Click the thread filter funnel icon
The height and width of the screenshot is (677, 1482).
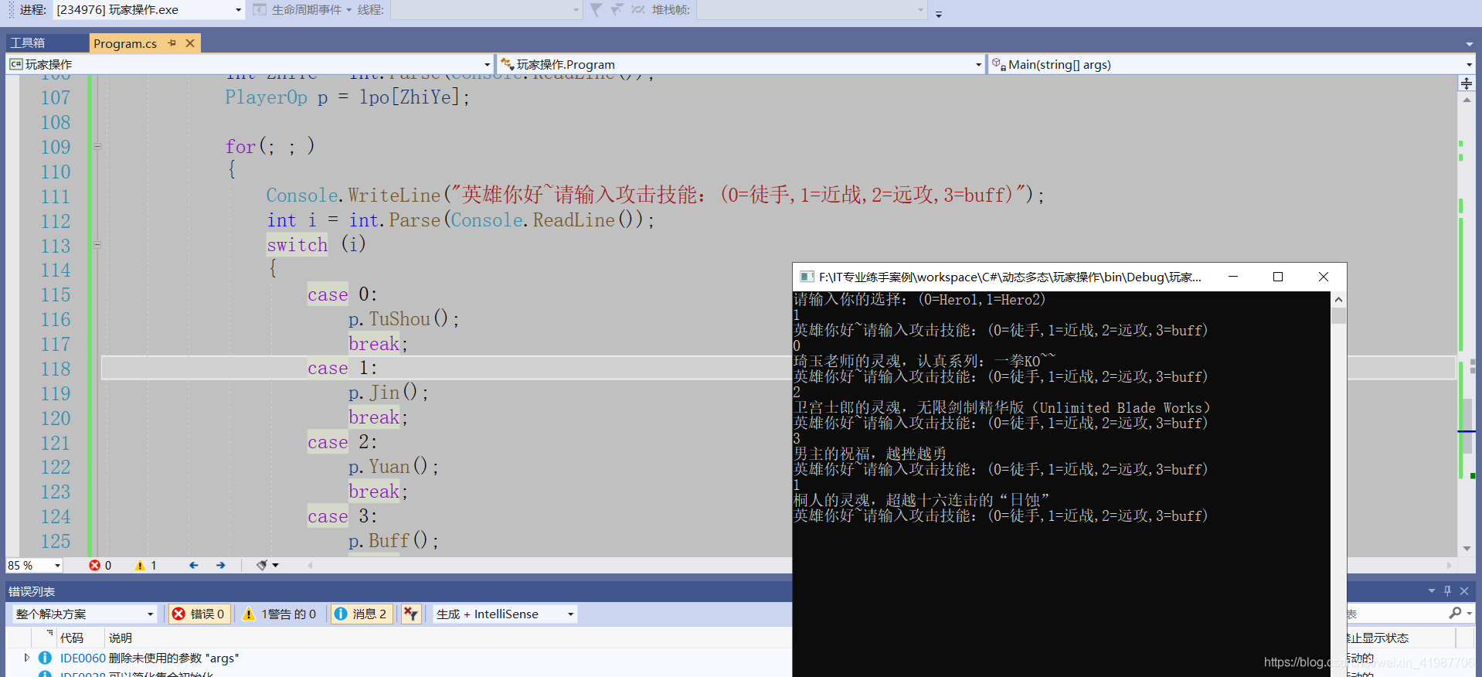point(597,10)
